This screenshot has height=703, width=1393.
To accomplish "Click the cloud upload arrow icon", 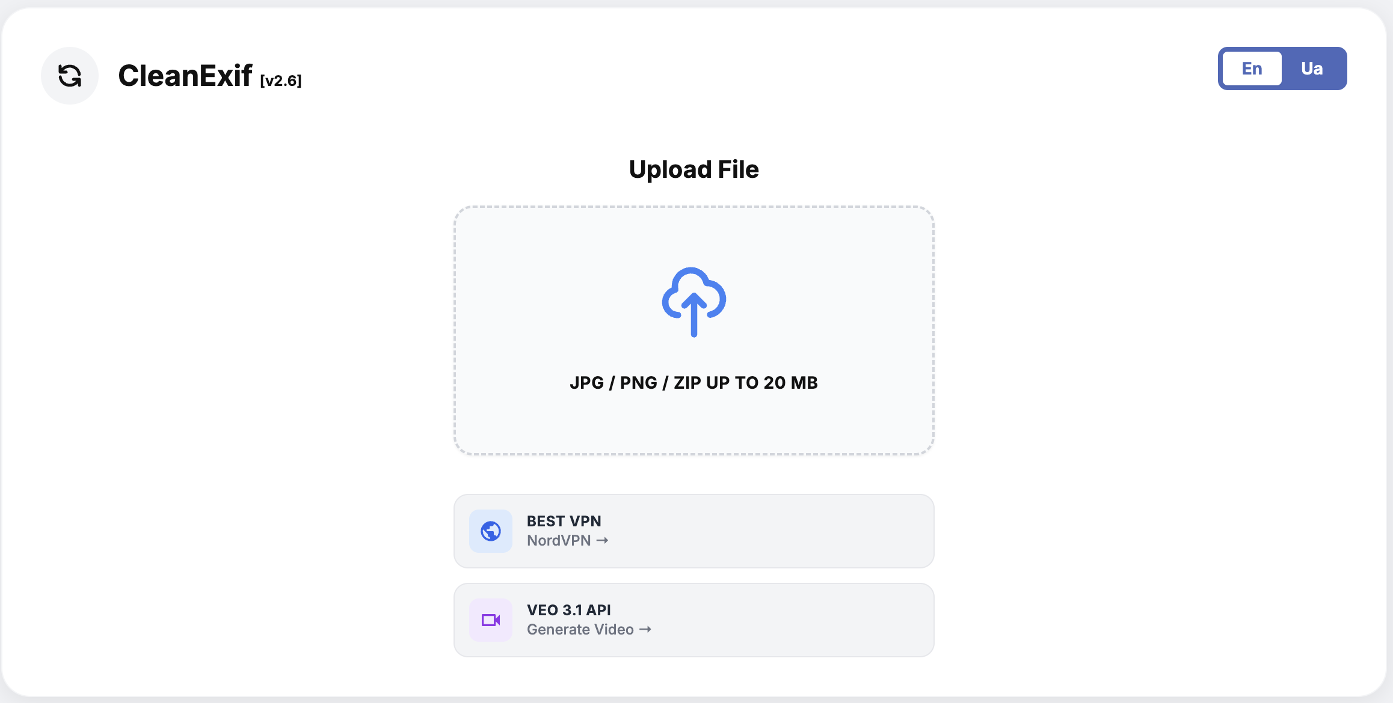I will tap(693, 302).
